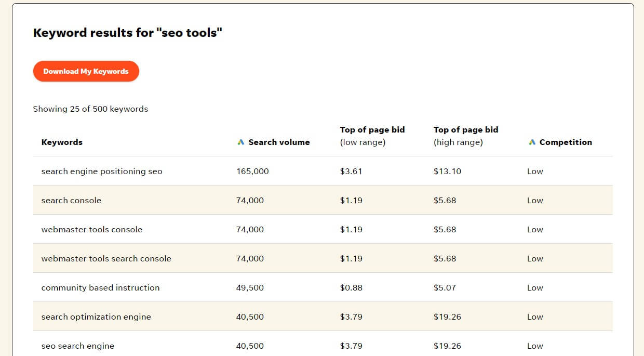Click the 'Top of page bid (high range)' header

(x=466, y=136)
